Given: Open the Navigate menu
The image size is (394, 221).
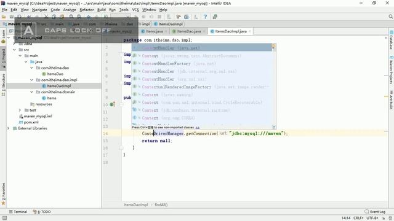Looking at the screenshot, I should point(39,10).
